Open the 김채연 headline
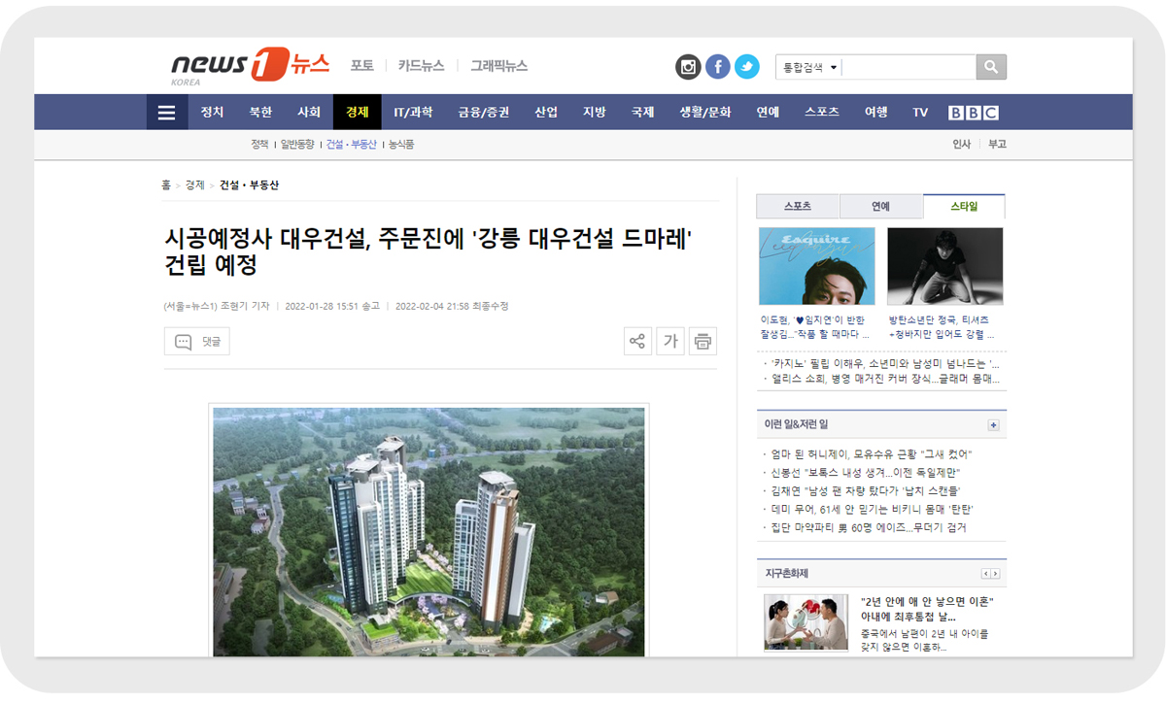Viewport: 1166px width, 703px height. point(864,491)
